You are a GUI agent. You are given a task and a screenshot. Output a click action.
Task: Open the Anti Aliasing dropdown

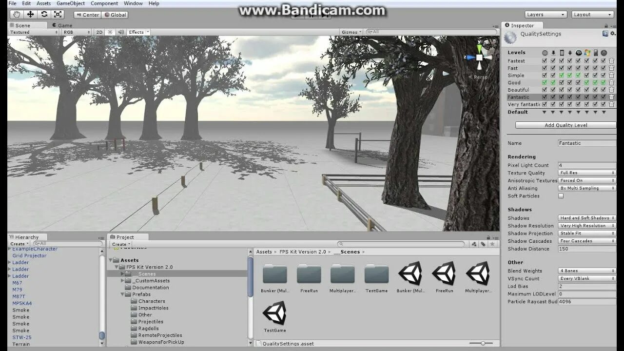[x=587, y=188]
